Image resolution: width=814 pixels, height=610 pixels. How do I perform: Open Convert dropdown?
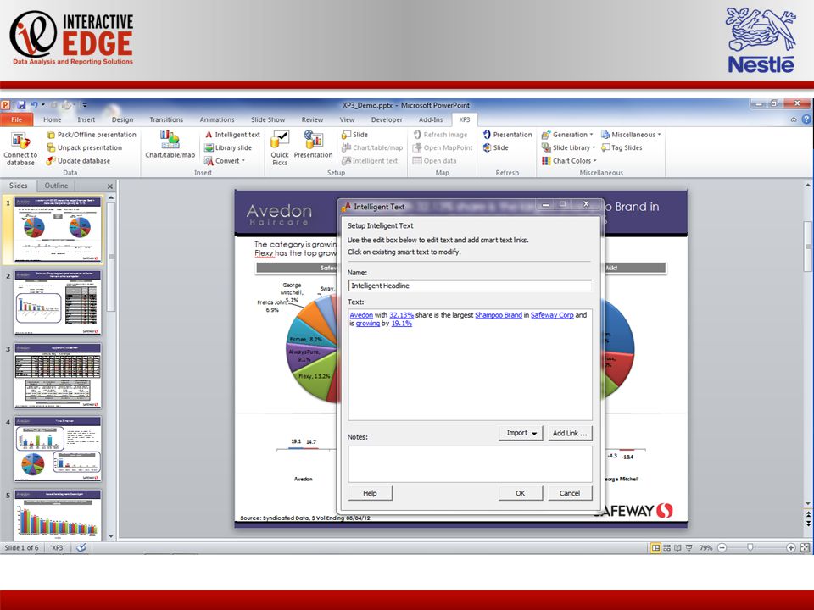[224, 161]
